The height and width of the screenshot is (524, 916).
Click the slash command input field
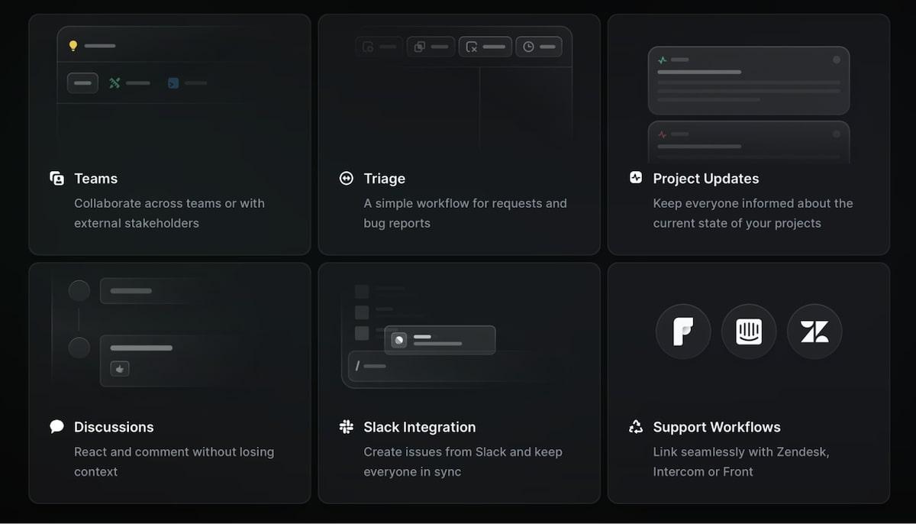443,366
